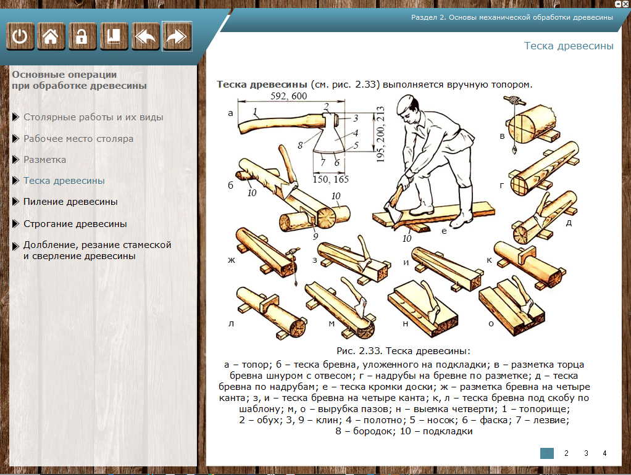Open the Пиление древесины topic
The image size is (631, 475).
pyautogui.click(x=70, y=202)
